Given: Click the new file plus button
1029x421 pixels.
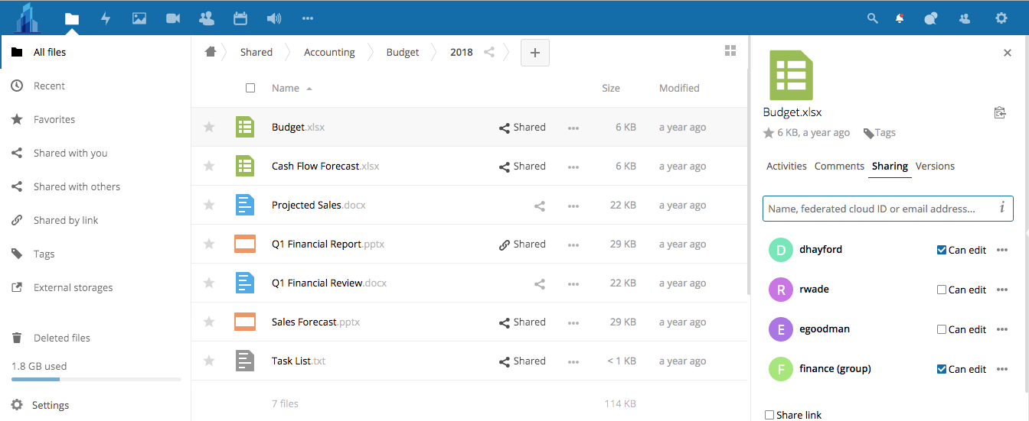Looking at the screenshot, I should (535, 53).
